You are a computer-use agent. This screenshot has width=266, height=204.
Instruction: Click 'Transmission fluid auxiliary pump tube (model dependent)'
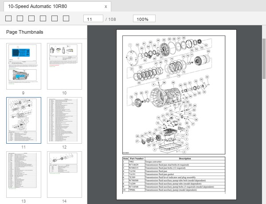[x=173, y=184]
